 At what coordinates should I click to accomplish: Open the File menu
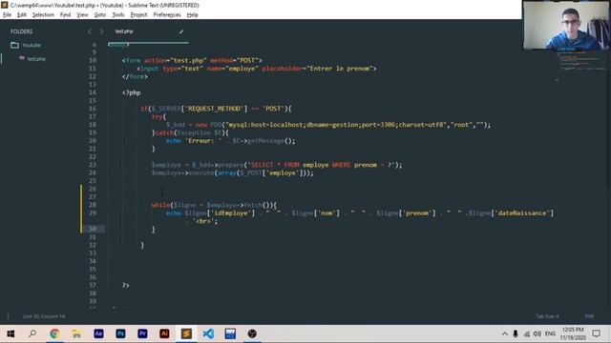click(7, 15)
